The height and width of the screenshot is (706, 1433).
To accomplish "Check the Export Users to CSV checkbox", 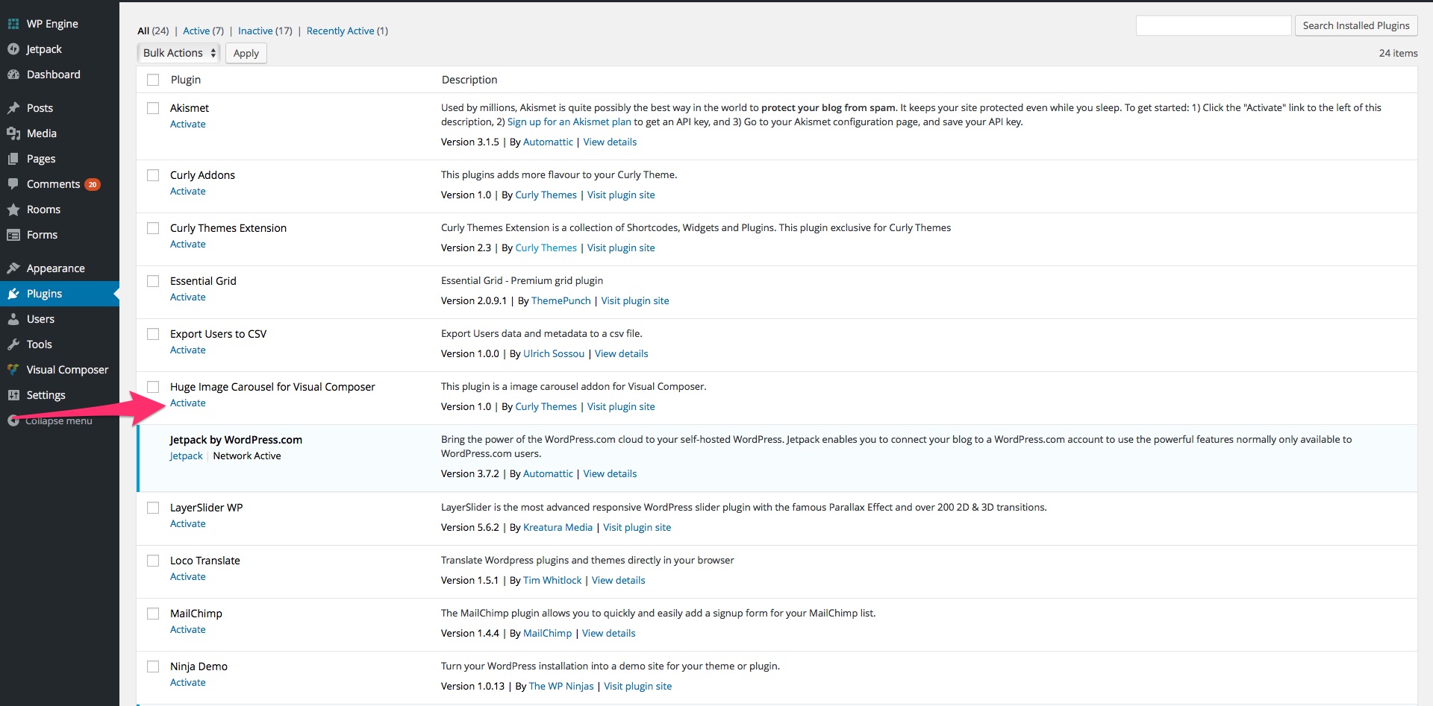I will pos(153,334).
